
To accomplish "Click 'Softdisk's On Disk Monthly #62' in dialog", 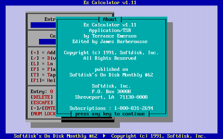I will pos(111,75).
